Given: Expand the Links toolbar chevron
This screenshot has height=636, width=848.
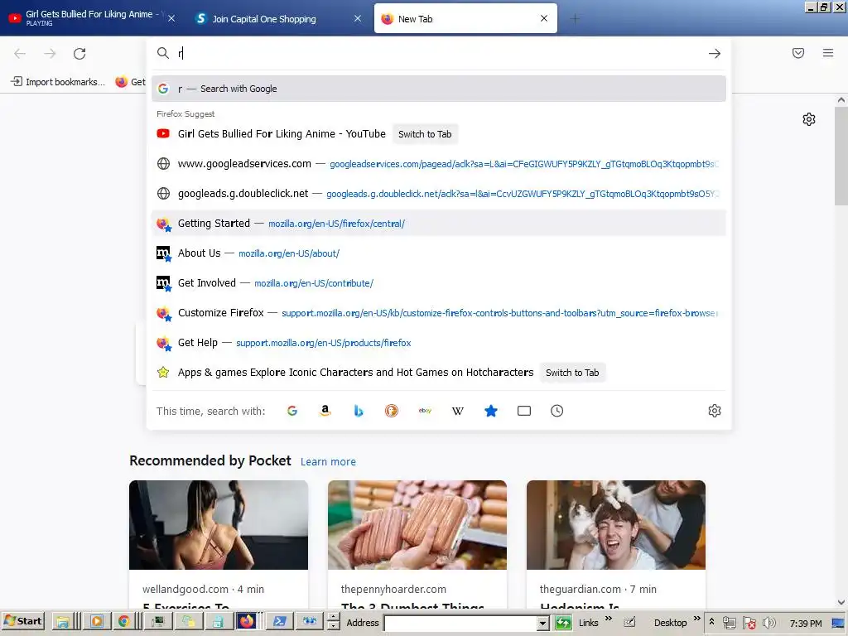Looking at the screenshot, I should pos(609,619).
